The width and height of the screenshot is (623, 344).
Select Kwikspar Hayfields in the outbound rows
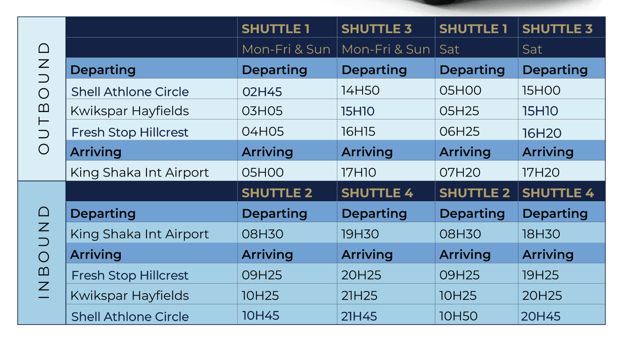point(129,111)
